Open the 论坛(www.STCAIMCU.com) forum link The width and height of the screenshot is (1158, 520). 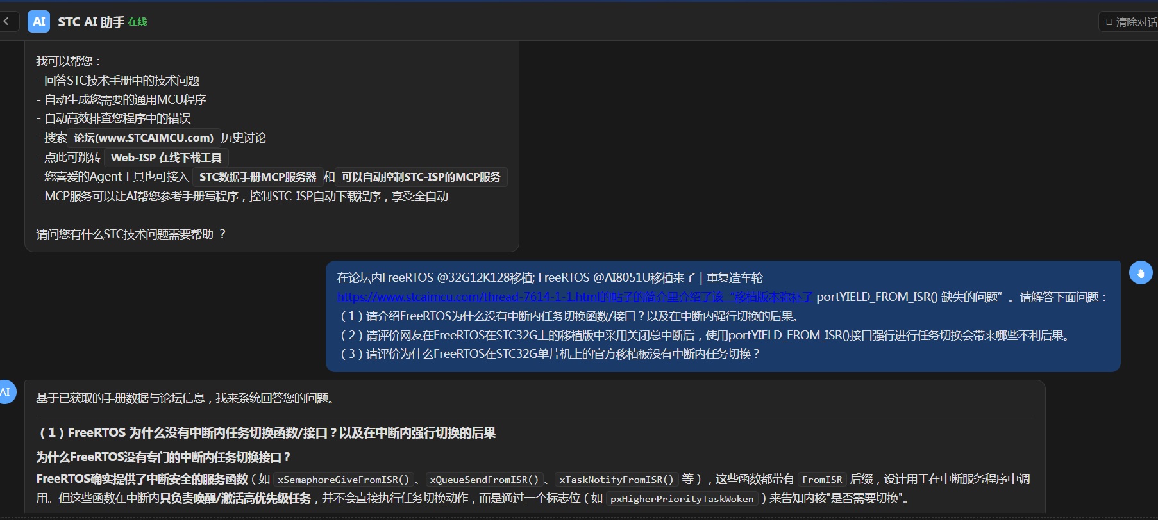[x=144, y=138]
